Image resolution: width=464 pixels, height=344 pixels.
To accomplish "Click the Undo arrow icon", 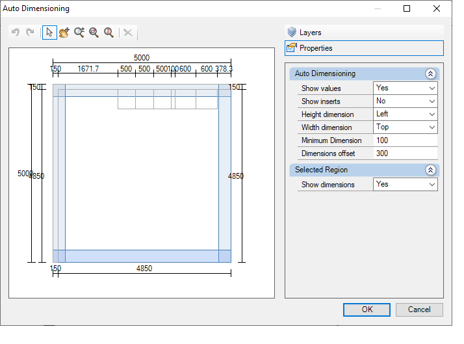I will click(x=16, y=32).
